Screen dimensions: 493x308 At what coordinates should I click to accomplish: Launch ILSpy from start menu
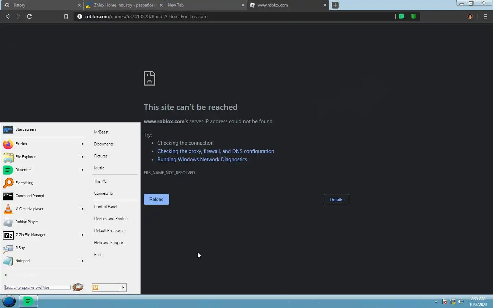(44, 248)
